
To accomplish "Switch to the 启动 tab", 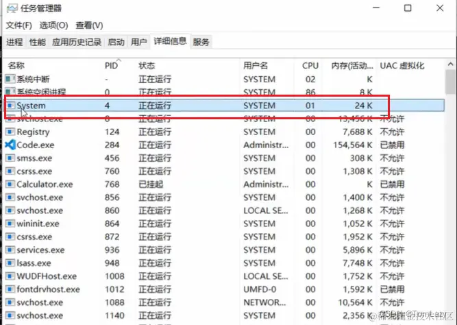I will coord(116,42).
